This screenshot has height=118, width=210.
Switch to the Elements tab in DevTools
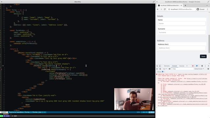click(x=167, y=66)
